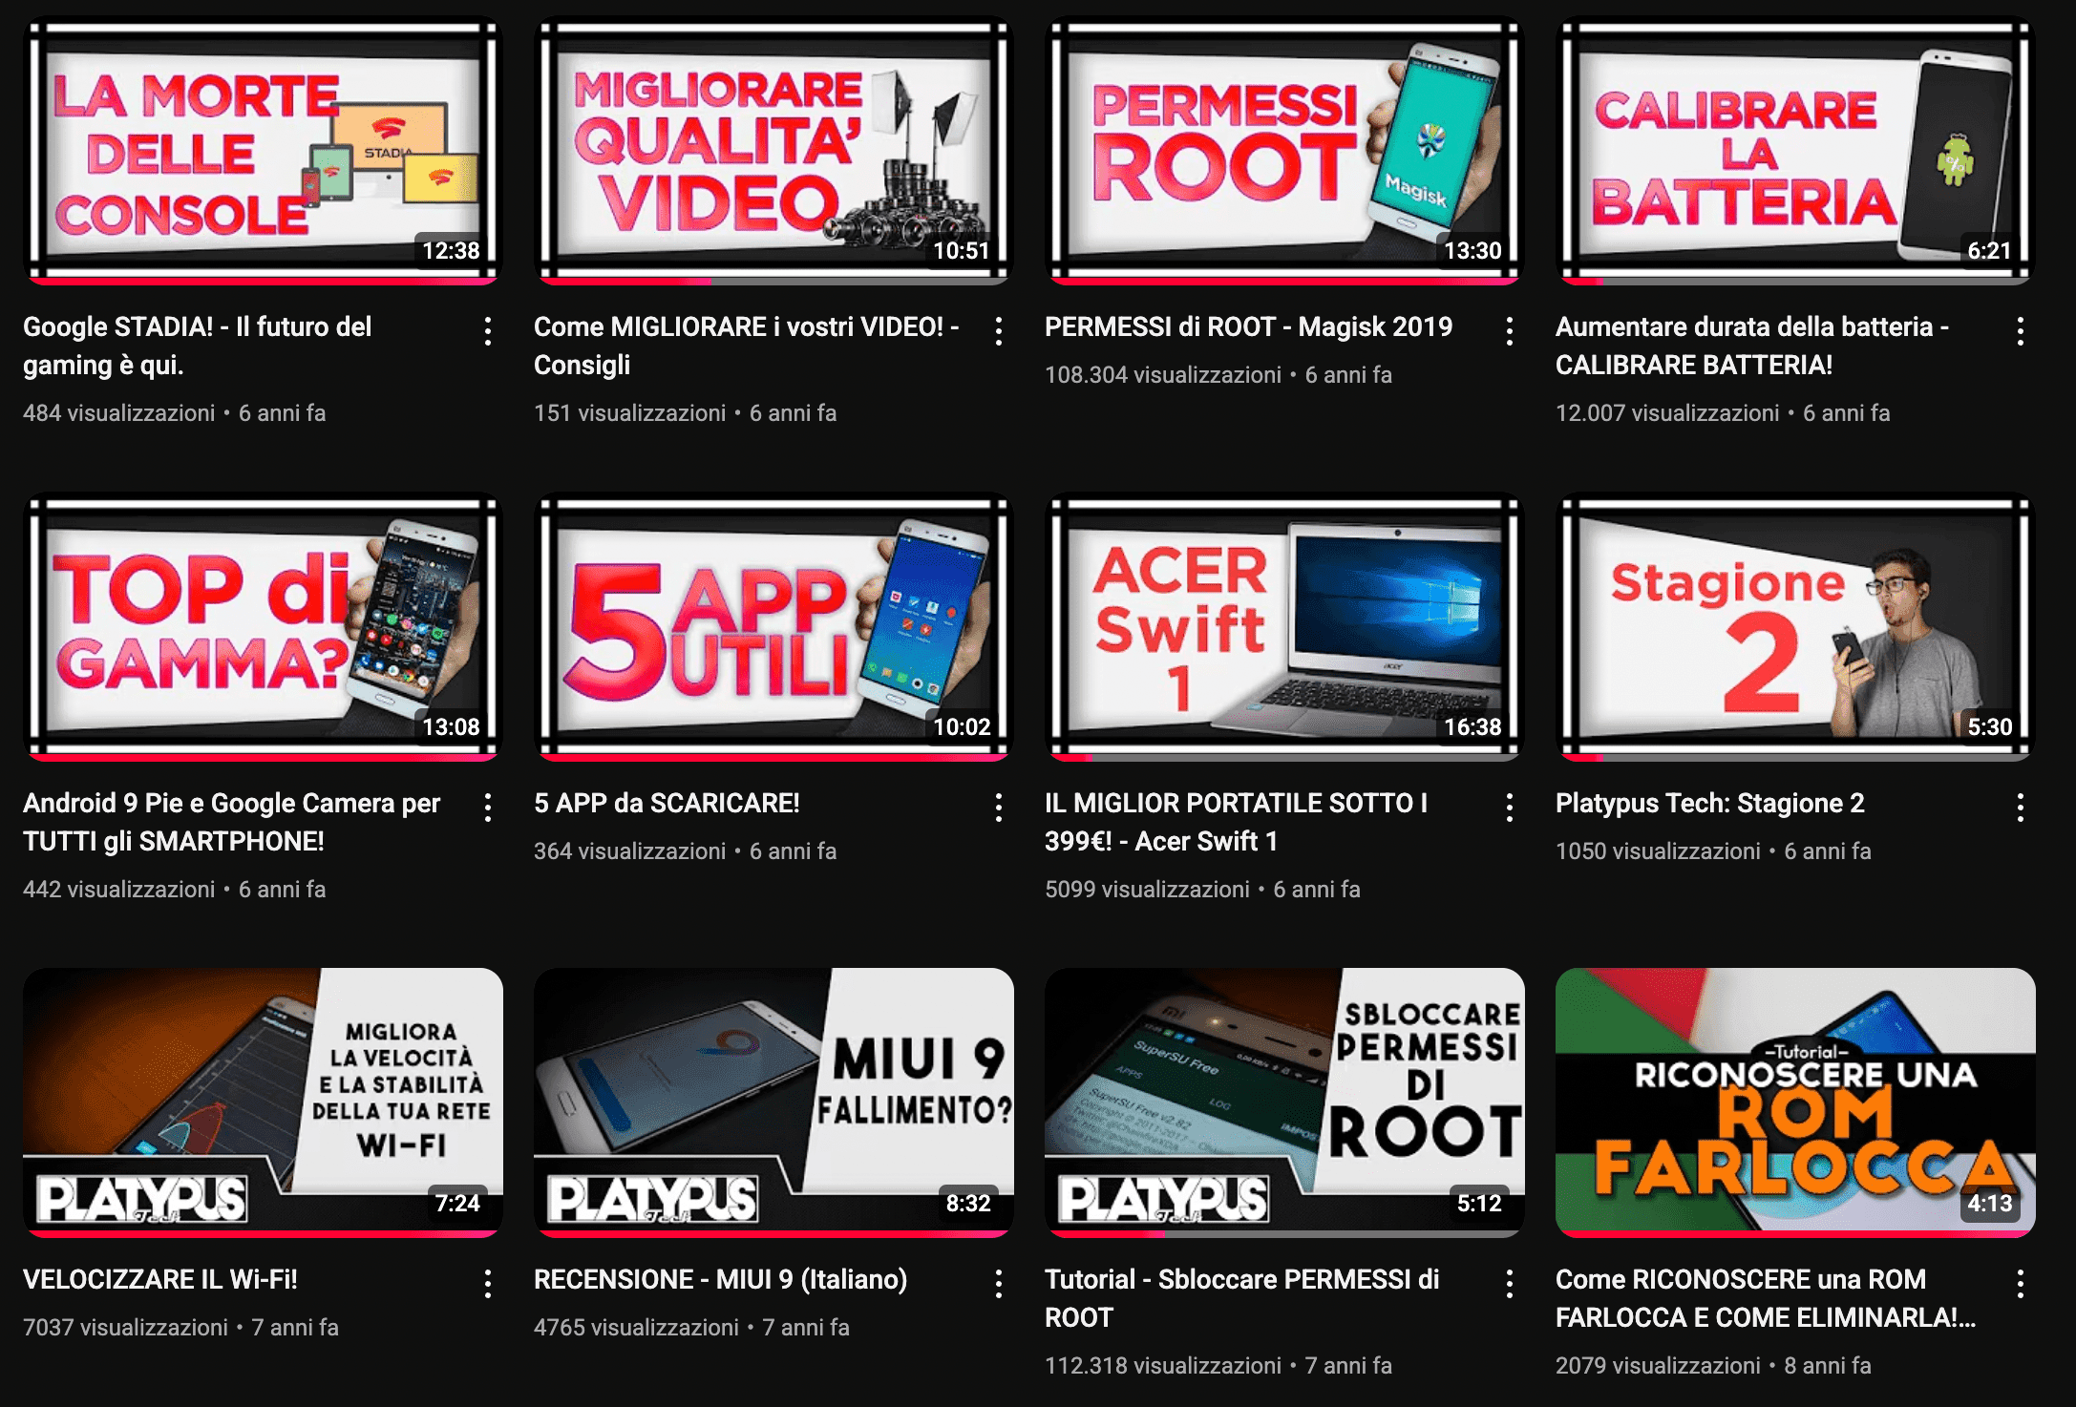Open options menu for Aumentare durata della batteria
The width and height of the screenshot is (2076, 1407).
click(x=2021, y=331)
